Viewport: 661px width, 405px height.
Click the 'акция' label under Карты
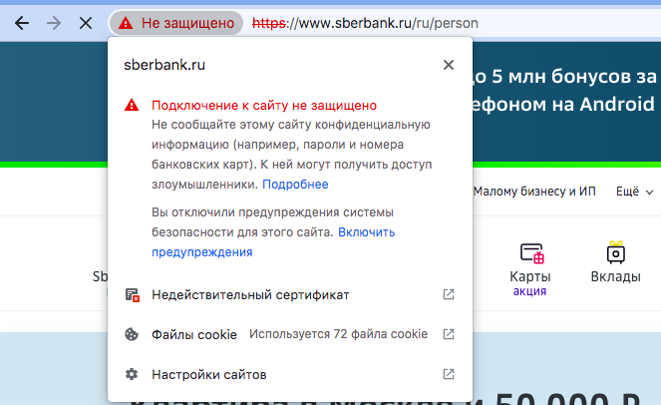pyautogui.click(x=529, y=291)
